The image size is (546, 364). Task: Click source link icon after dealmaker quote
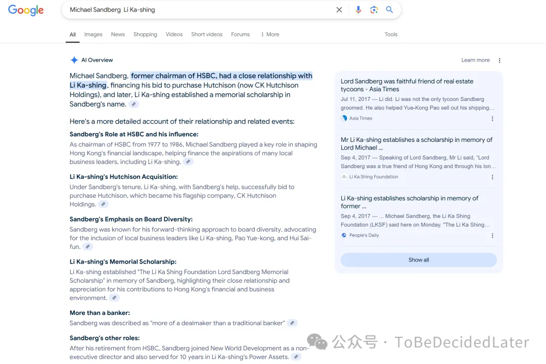(x=292, y=323)
